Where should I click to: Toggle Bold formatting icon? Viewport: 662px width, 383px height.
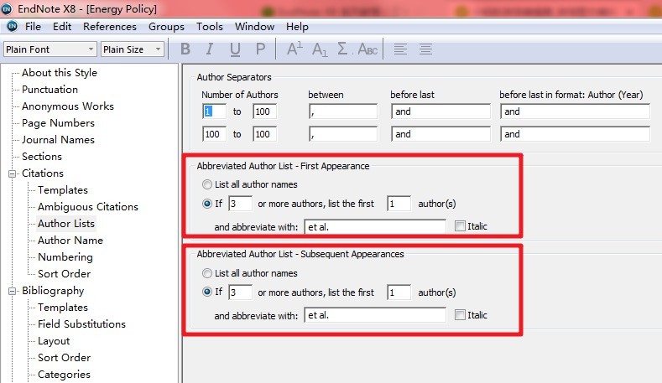(x=185, y=49)
